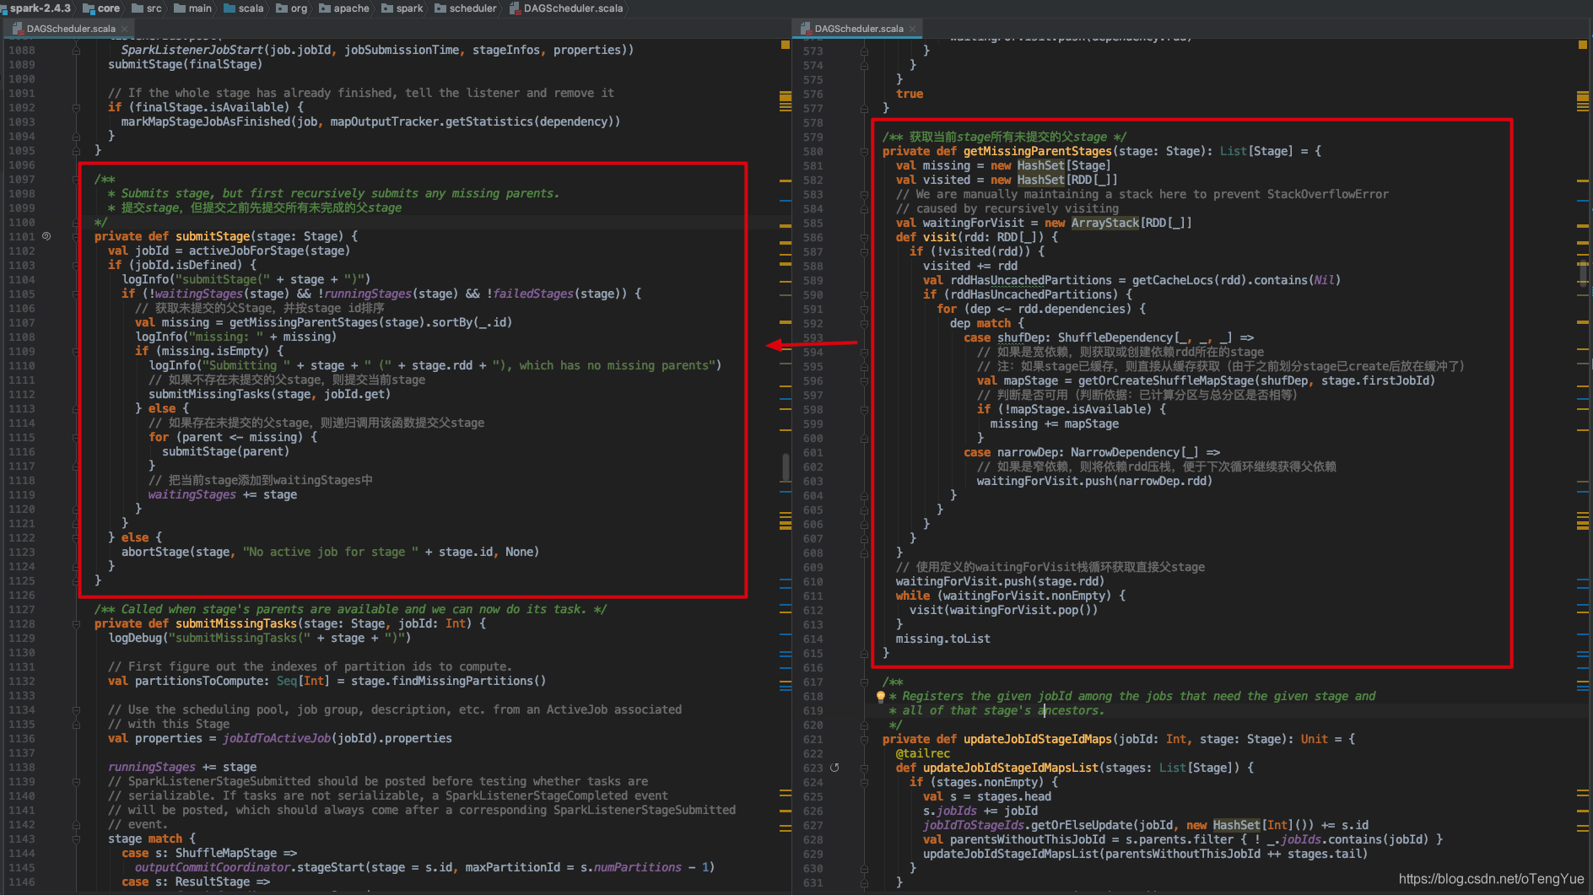Viewport: 1593px width, 895px height.
Task: Click line number 1107 in left gutter
Action: [22, 322]
